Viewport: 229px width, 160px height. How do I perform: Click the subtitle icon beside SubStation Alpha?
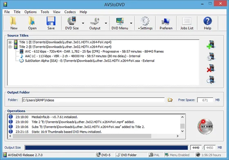coord(21,61)
